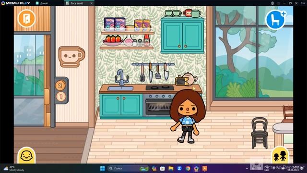Open the teal lower cabinet doors
Viewport: 307px width, 173px height.
[x=121, y=105]
